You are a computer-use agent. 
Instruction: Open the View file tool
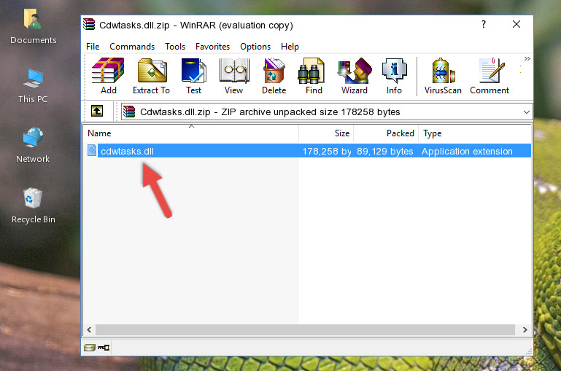[x=233, y=76]
